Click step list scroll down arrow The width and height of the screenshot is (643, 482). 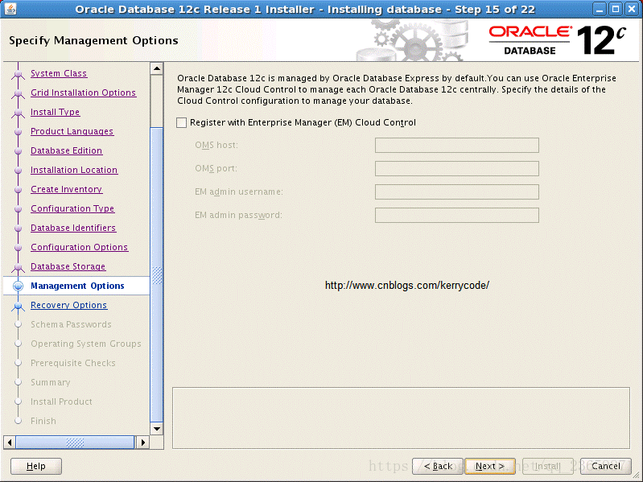(157, 429)
